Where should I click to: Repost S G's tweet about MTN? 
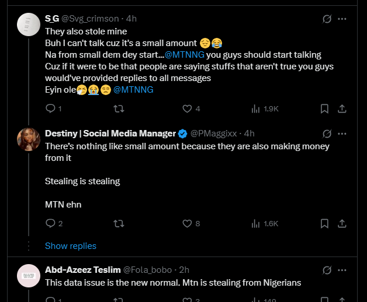tap(118, 108)
